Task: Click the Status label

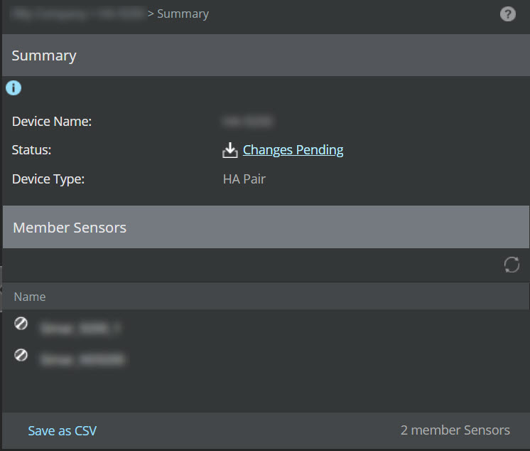Action: [x=31, y=150]
